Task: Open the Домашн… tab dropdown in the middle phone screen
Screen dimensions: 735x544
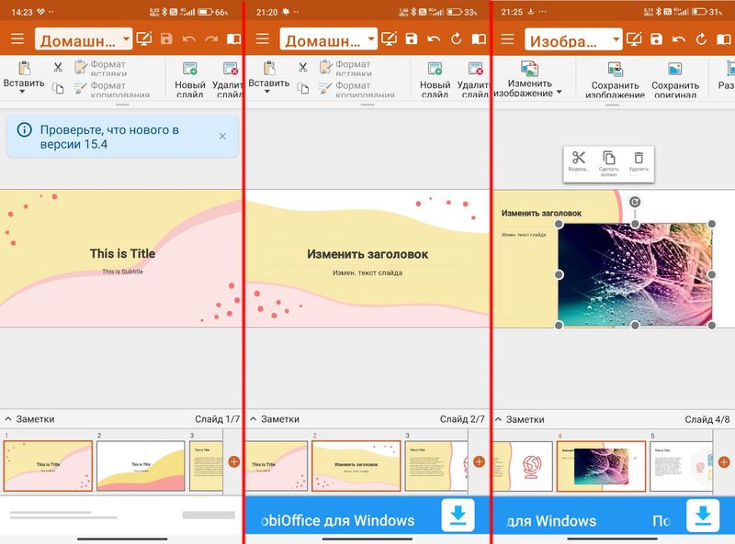Action: 329,39
